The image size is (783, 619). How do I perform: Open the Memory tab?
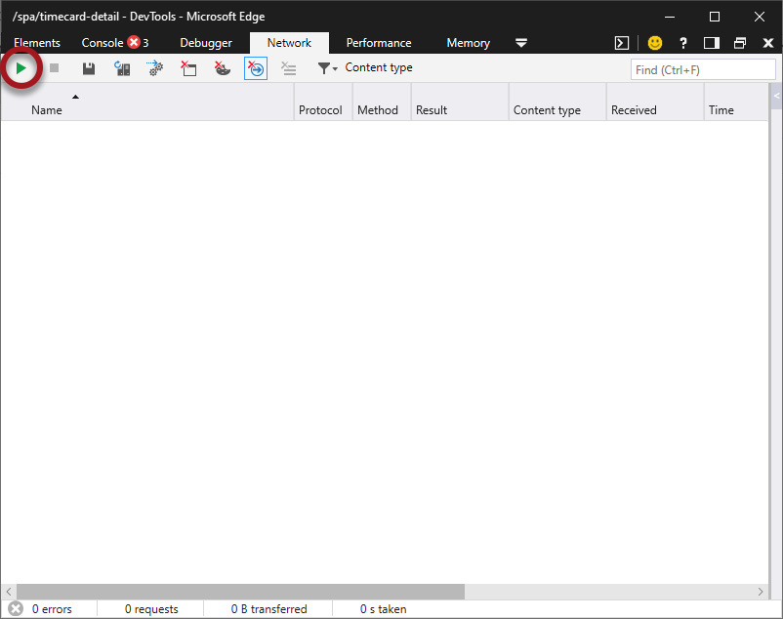click(468, 43)
